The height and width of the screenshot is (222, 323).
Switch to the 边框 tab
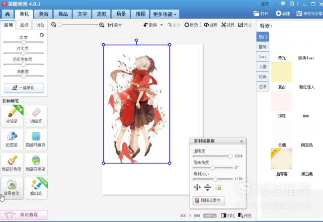101,14
